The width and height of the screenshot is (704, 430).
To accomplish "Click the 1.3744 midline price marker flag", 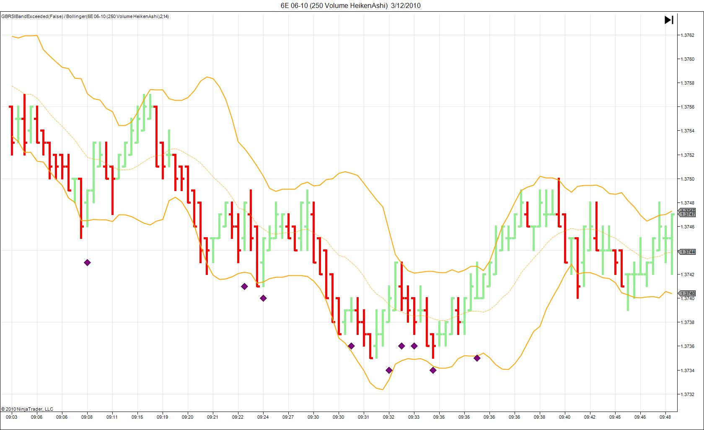I will (688, 252).
